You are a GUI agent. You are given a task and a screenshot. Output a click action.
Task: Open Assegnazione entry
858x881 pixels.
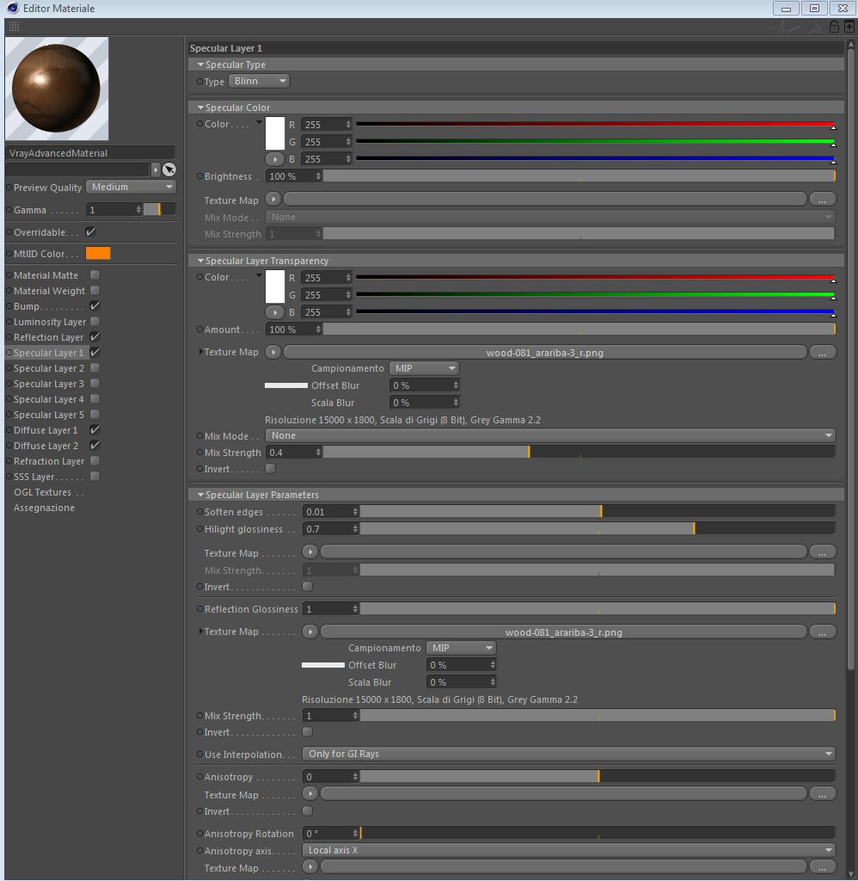(x=44, y=508)
